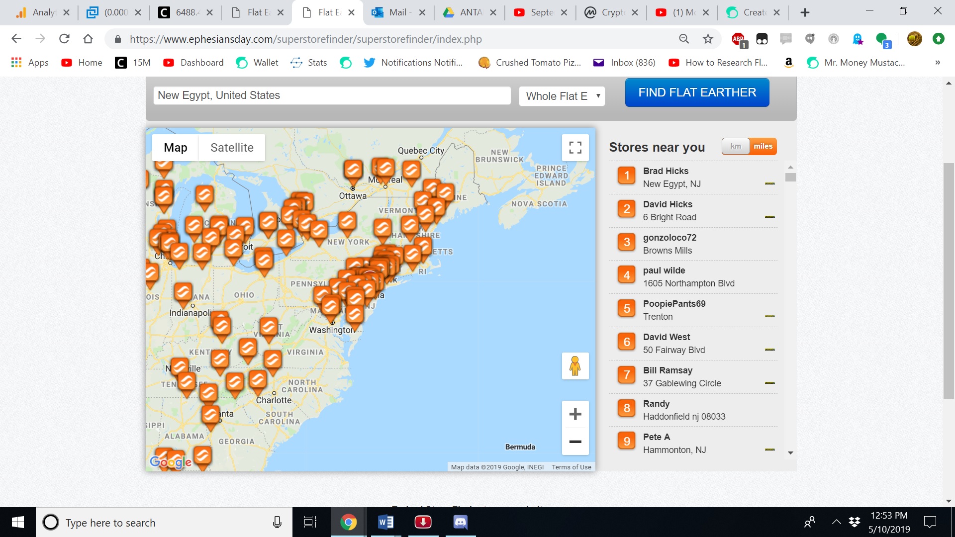The height and width of the screenshot is (537, 955).
Task: Open the Whole Flat E category dropdown
Action: coord(562,96)
